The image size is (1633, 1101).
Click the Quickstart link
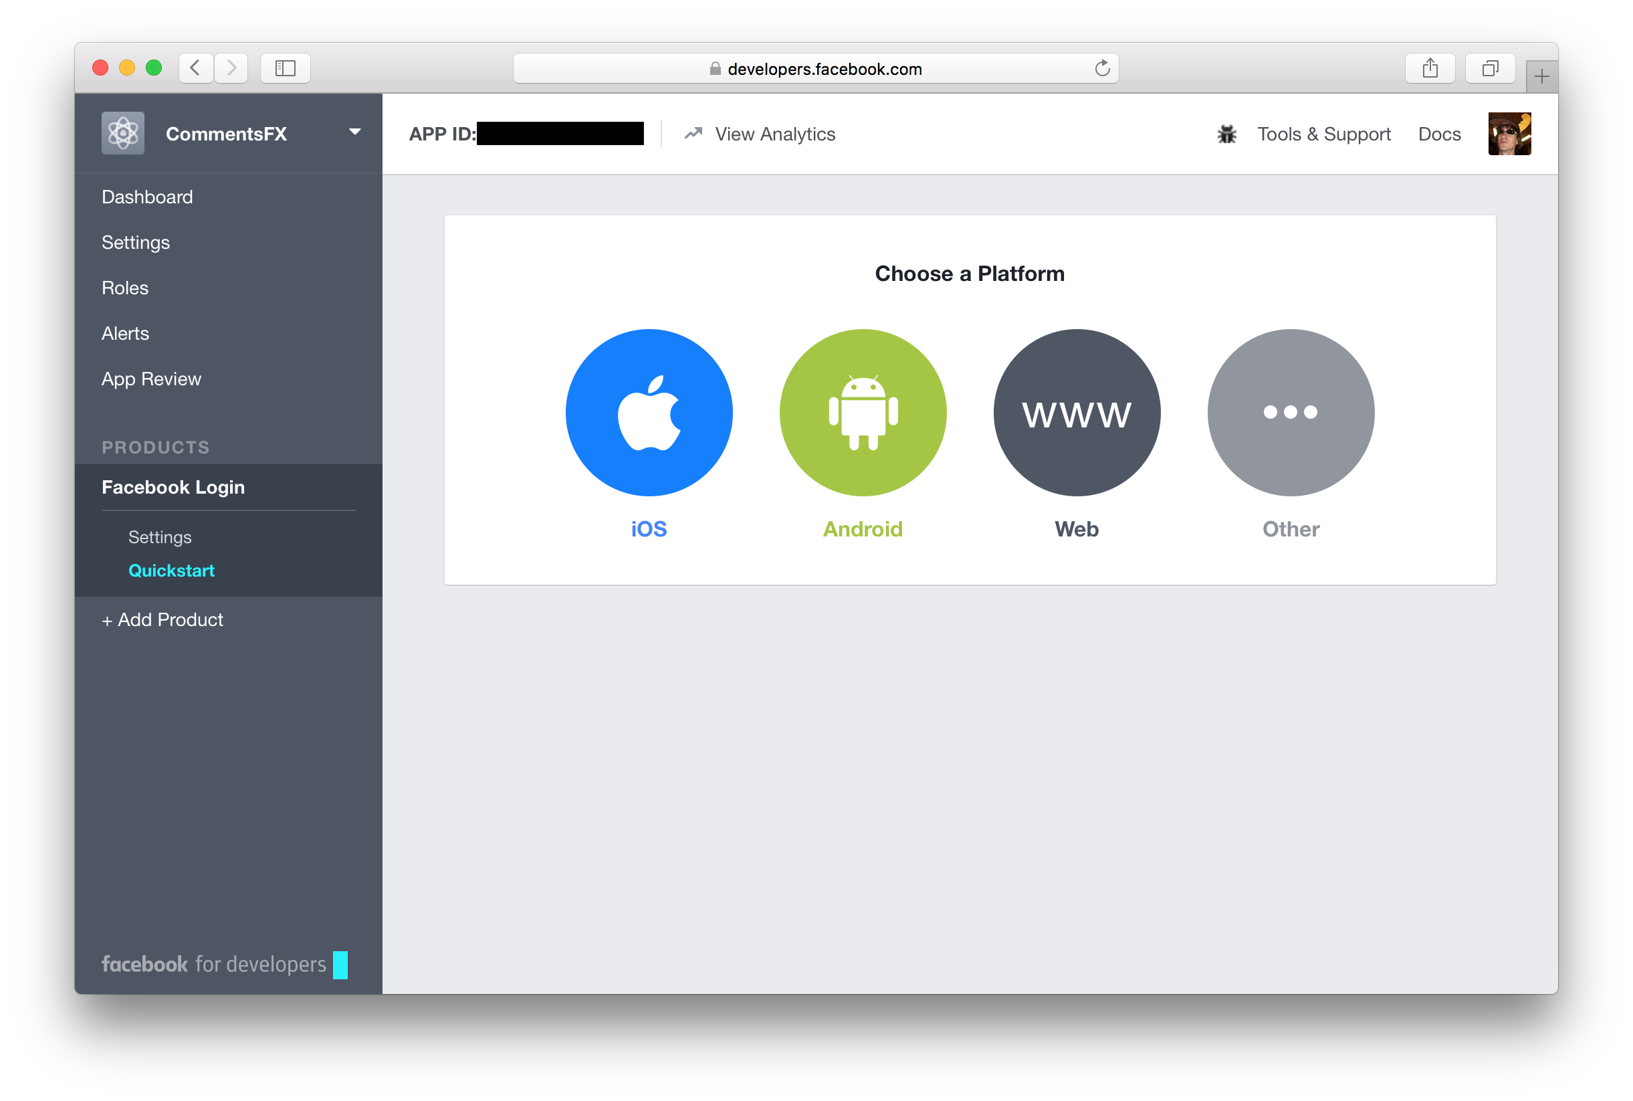[x=173, y=569]
